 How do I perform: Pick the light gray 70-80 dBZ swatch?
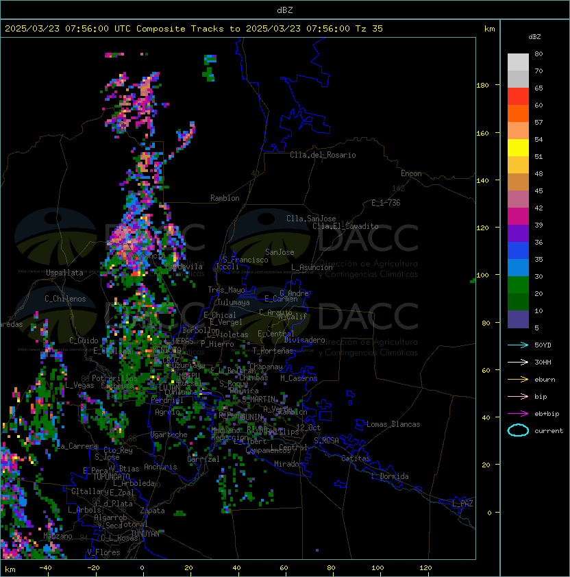[518, 62]
